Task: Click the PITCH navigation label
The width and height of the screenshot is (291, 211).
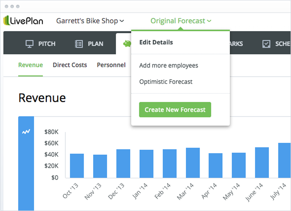Action: click(x=47, y=44)
